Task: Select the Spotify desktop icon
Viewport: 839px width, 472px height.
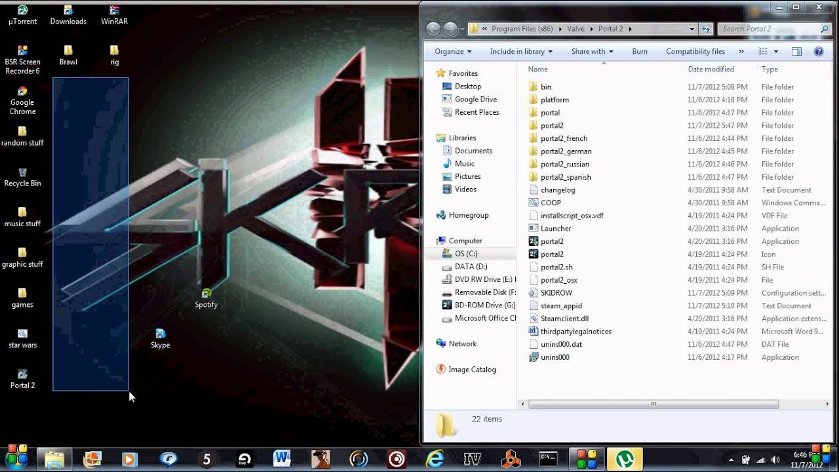Action: 206,298
